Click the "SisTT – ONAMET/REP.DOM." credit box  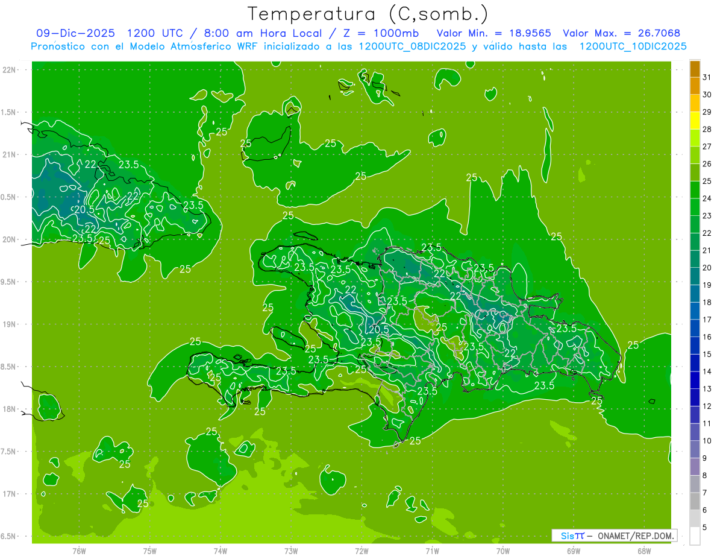614,535
